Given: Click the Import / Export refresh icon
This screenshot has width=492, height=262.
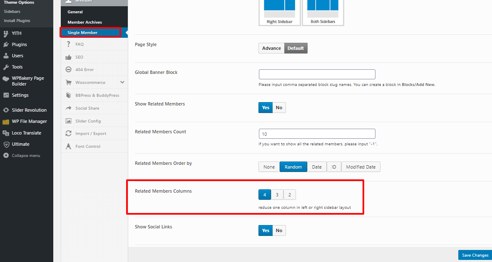Looking at the screenshot, I should coord(68,133).
